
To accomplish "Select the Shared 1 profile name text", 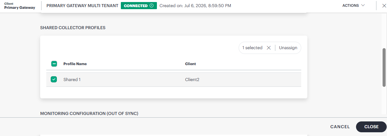I will (72, 80).
